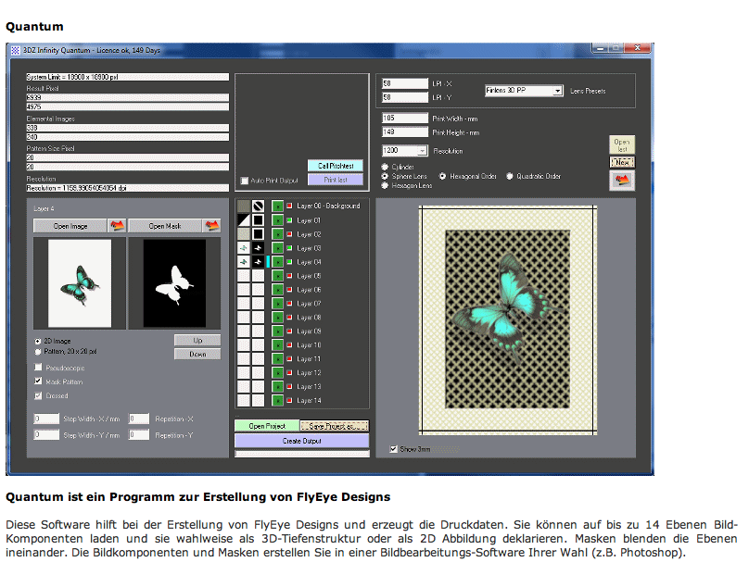Toggle the Show 3mm checkbox
This screenshot has height=575, width=749.
point(393,449)
